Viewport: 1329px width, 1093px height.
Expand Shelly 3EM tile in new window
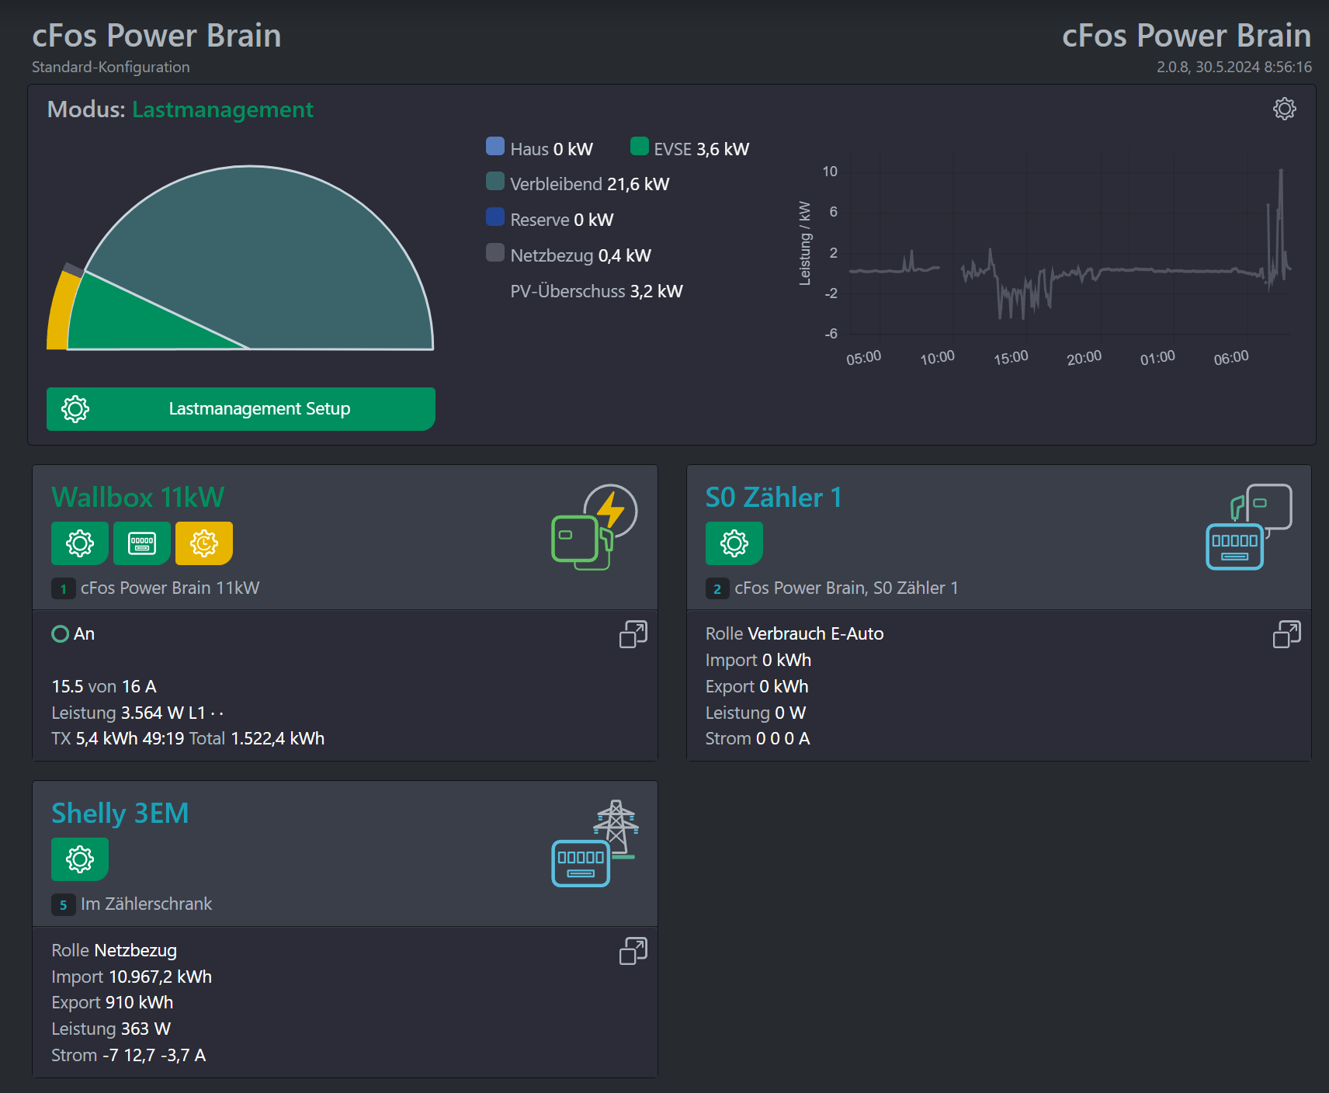pyautogui.click(x=633, y=950)
